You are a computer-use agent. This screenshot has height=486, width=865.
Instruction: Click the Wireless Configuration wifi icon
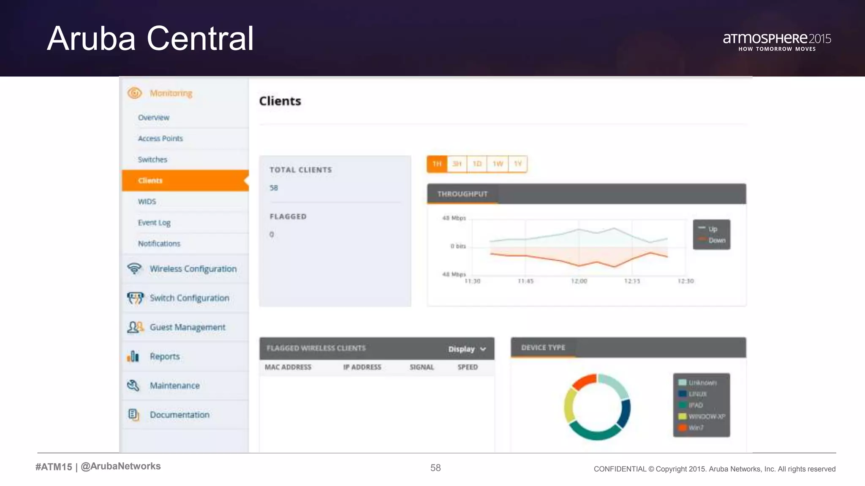134,269
